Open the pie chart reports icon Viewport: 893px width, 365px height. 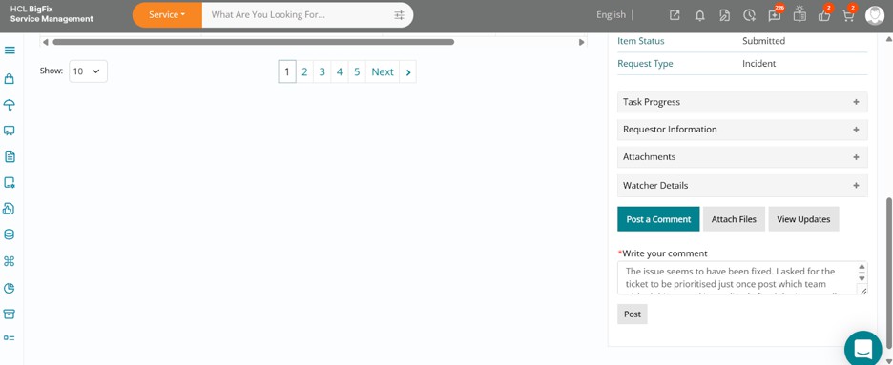[x=10, y=288]
